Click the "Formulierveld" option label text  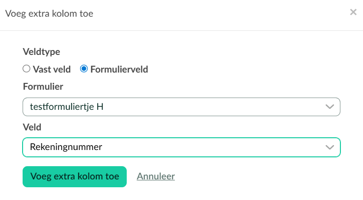coord(119,69)
